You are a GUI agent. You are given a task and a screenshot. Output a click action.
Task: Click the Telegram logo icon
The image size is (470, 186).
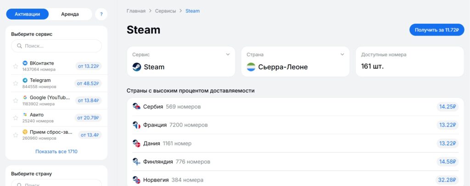[x=25, y=80]
